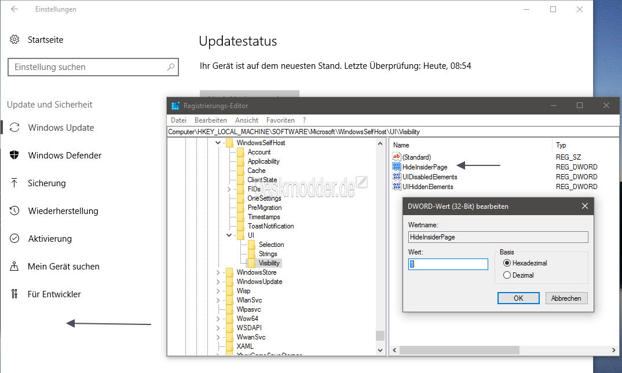Screen dimensions: 622x373
Task: Select the WSDAPI tree item
Action: pyautogui.click(x=249, y=328)
